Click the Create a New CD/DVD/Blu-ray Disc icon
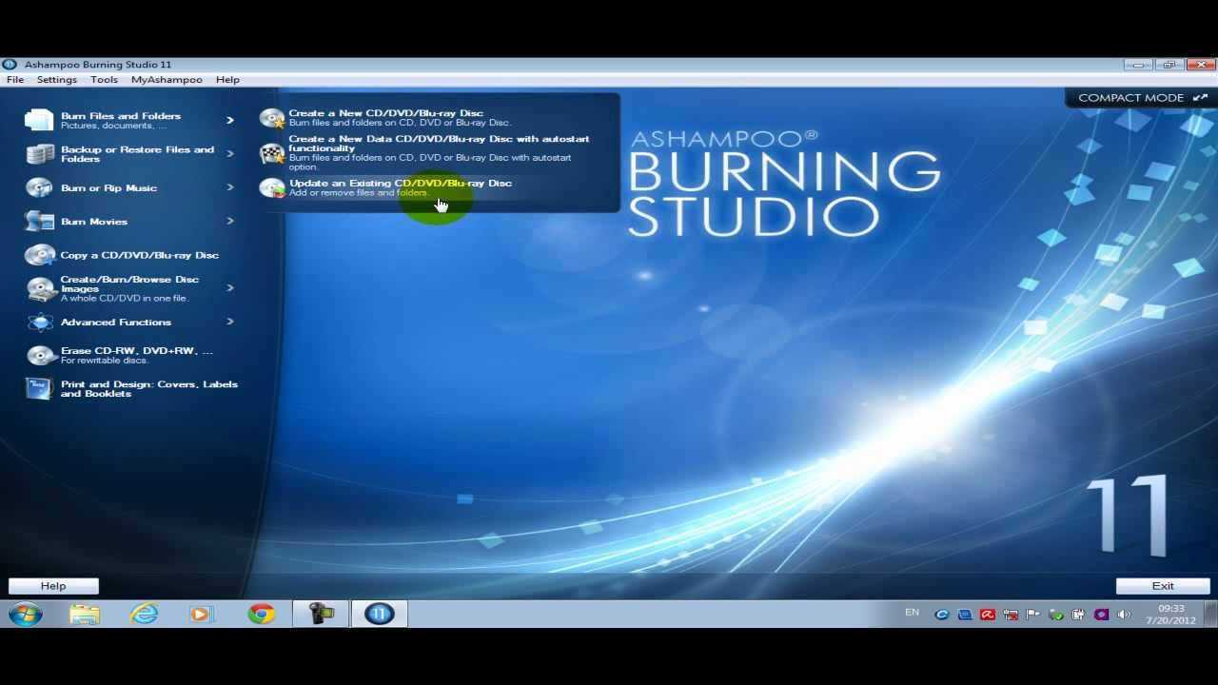Image resolution: width=1218 pixels, height=685 pixels. coord(272,118)
